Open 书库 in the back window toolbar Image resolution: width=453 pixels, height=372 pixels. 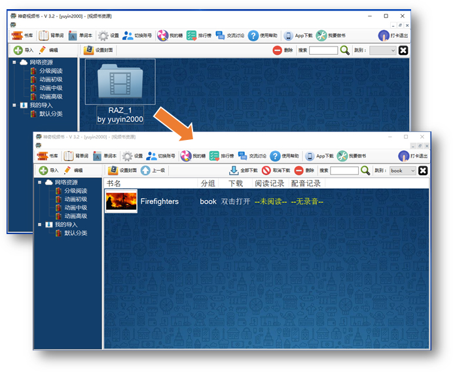click(22, 35)
